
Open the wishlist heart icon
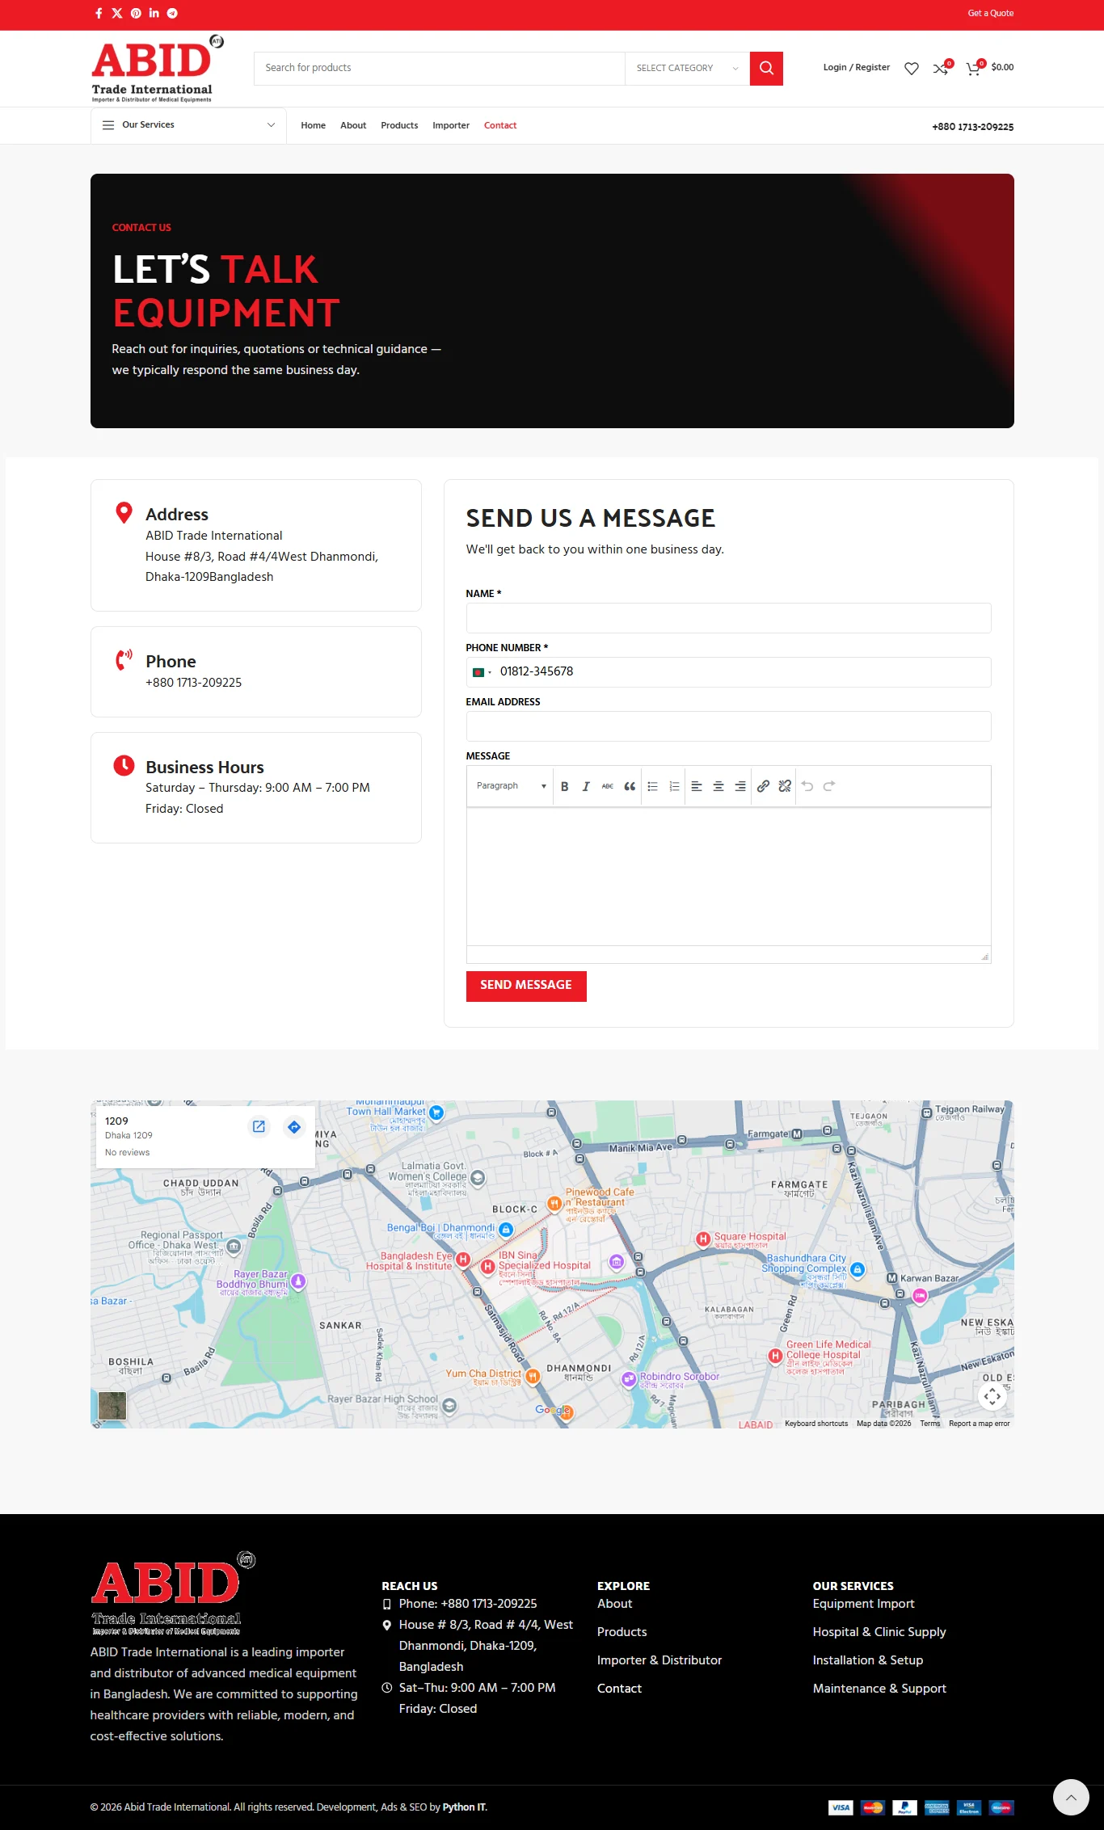tap(912, 69)
